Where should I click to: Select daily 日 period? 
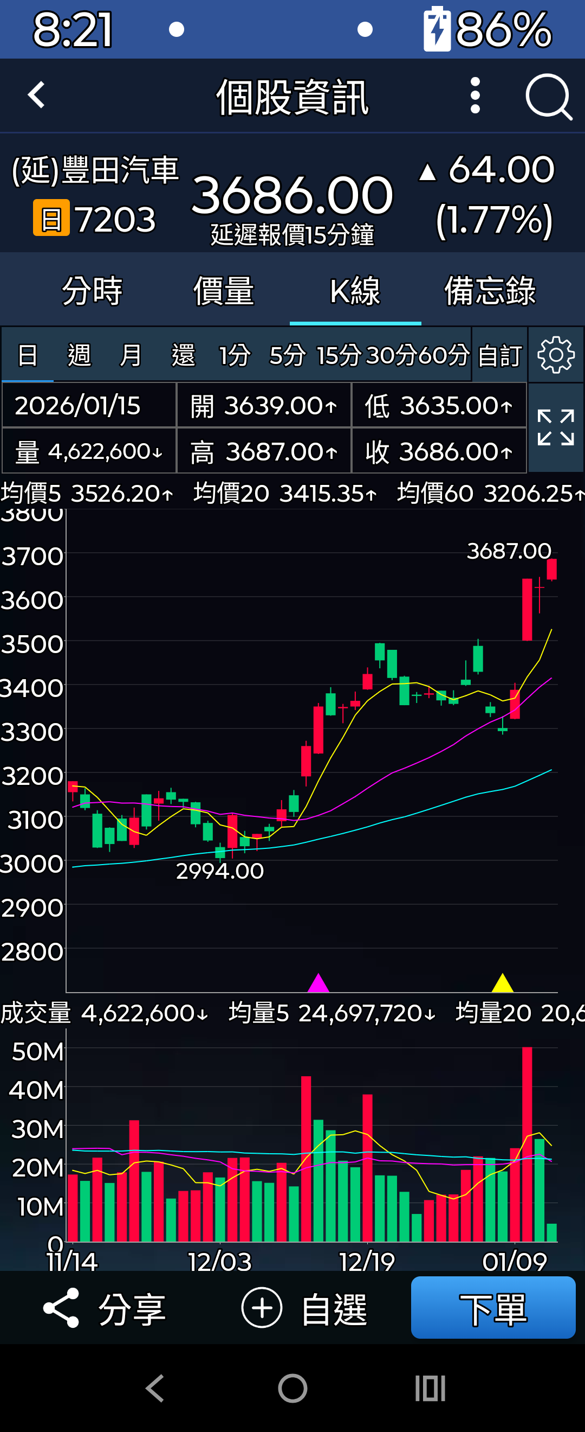click(28, 355)
